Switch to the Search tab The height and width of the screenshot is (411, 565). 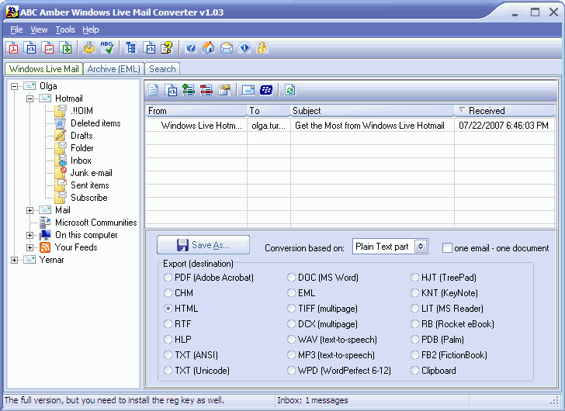162,69
